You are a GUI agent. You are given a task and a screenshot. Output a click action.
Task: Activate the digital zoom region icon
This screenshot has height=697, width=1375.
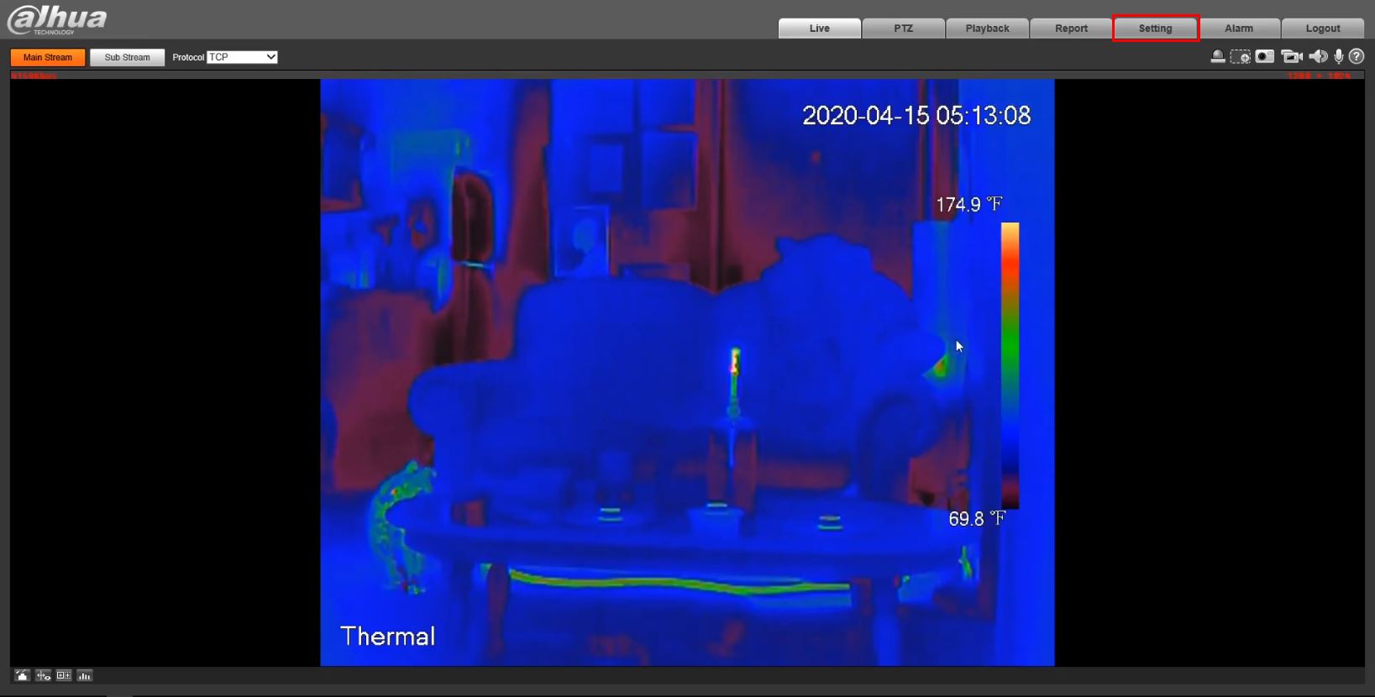(x=1241, y=56)
